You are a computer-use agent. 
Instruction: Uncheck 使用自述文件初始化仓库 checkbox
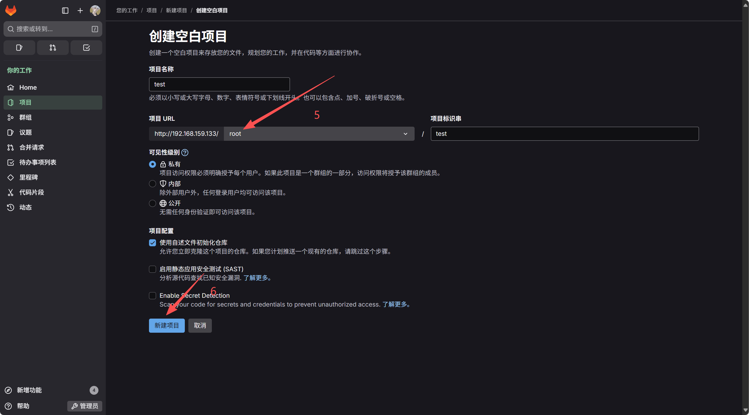[152, 243]
